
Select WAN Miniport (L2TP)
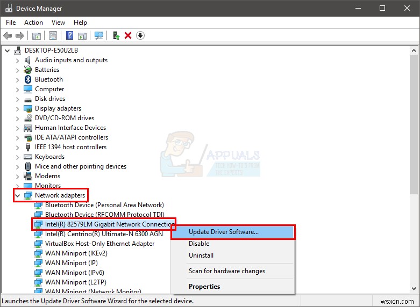[x=76, y=282]
